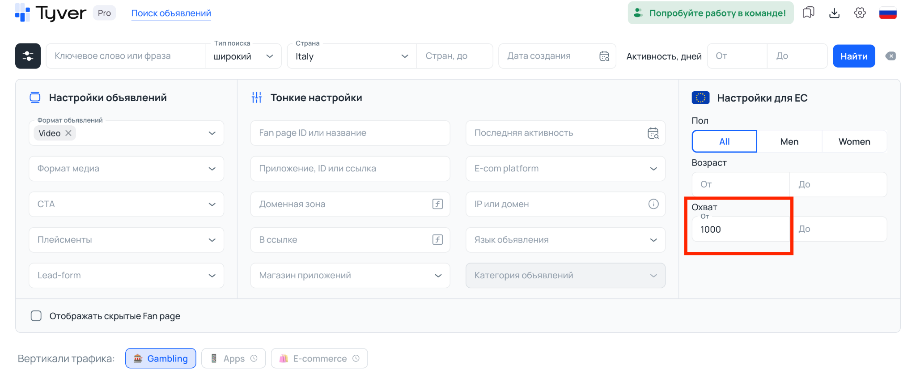Focus Fan page ID или название input
Screen dimensions: 916x387
tap(350, 133)
